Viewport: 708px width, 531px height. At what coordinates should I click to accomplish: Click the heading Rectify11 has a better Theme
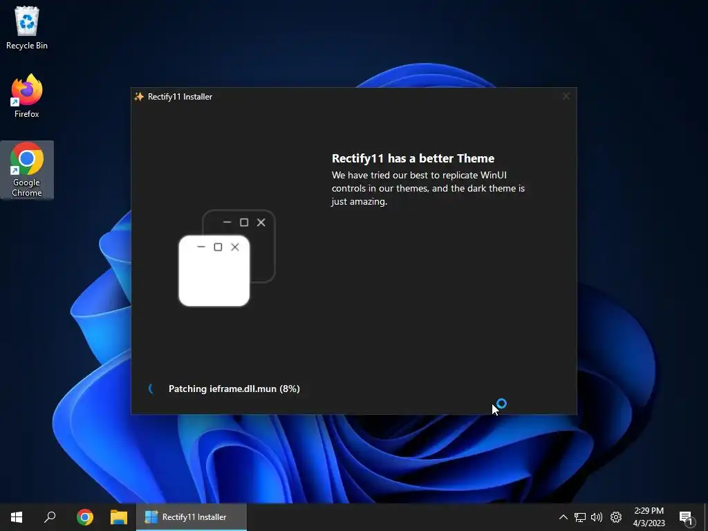(x=413, y=158)
